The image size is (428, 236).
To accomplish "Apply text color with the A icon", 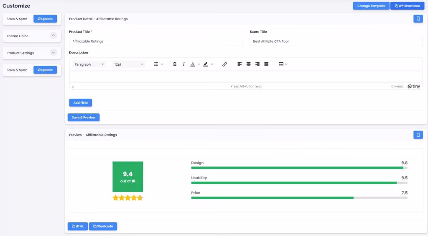I will point(192,64).
